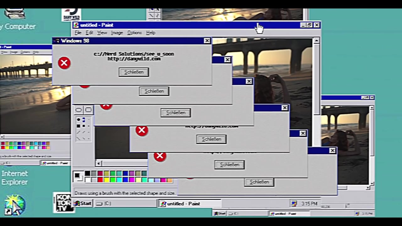402x226 pixels.
Task: Click untitled - Paint on smaller lower-right taskbar
Action: tap(289, 214)
